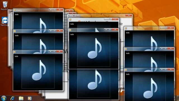The width and height of the screenshot is (179, 101).
Task: Maximize the front player in the left stack
Action: pyautogui.click(x=54, y=51)
